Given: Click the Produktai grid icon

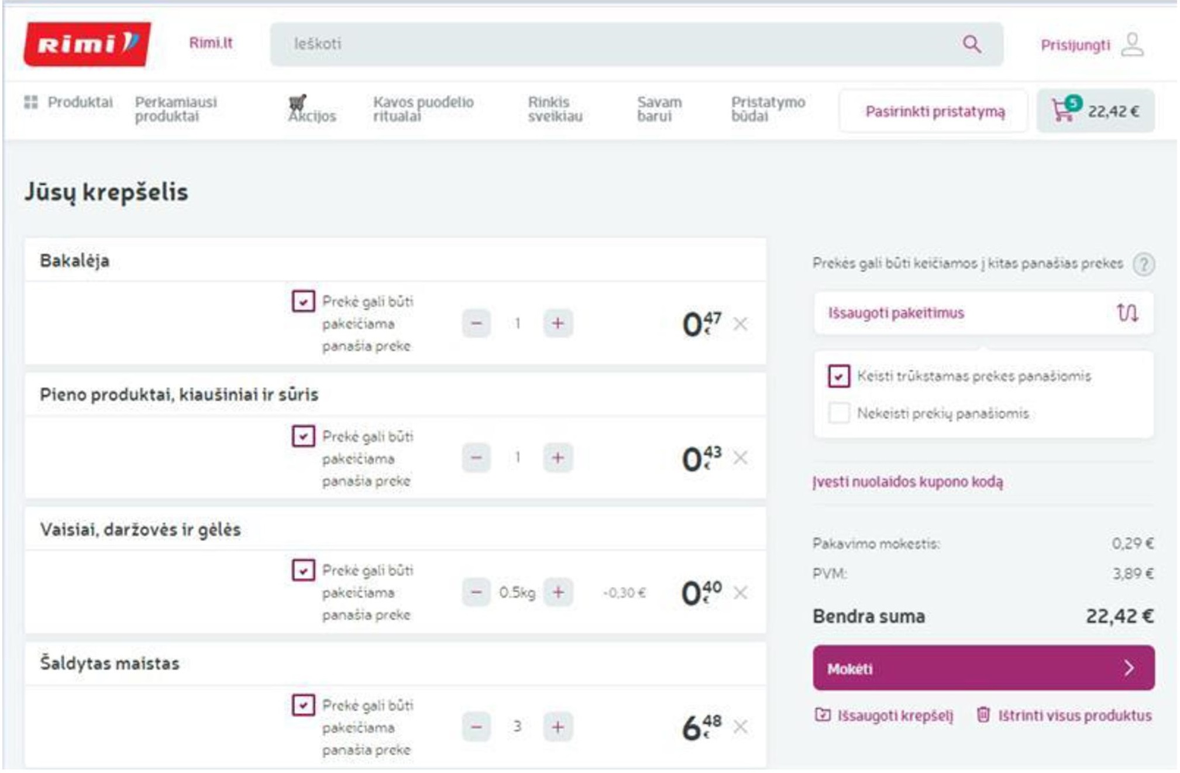Looking at the screenshot, I should coord(30,102).
